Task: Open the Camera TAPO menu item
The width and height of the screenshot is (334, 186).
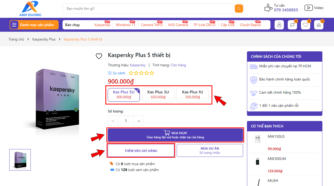Action: pyautogui.click(x=152, y=25)
